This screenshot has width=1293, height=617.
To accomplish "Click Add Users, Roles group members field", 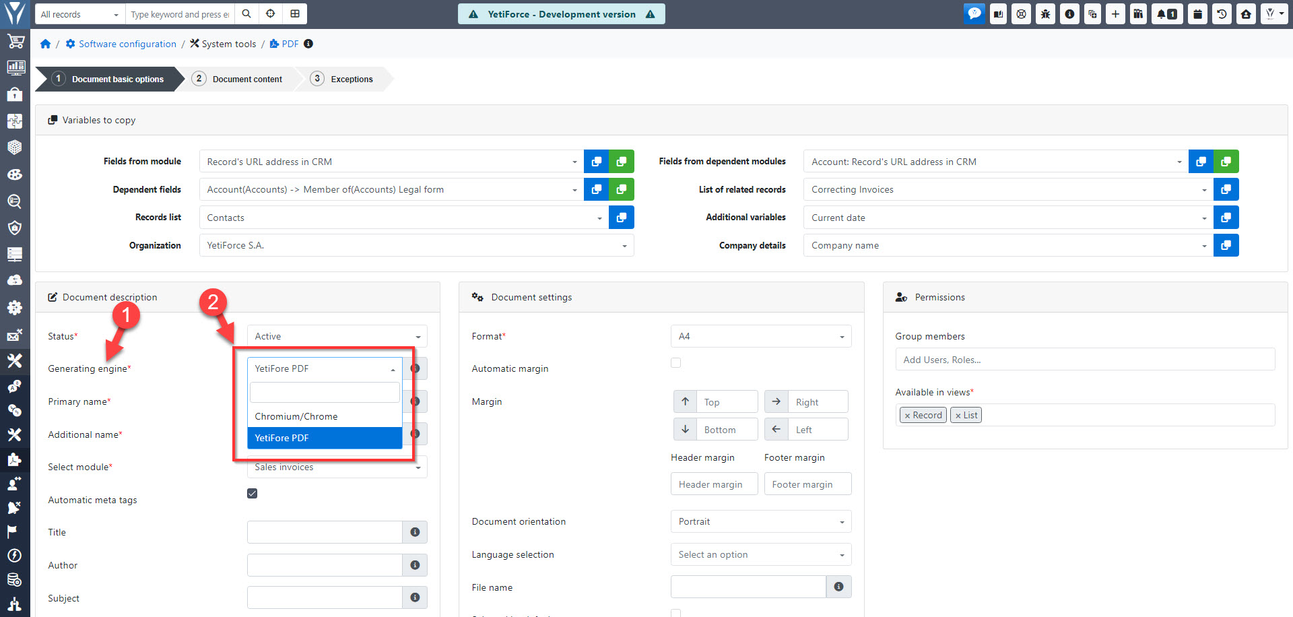I will pyautogui.click(x=1085, y=359).
